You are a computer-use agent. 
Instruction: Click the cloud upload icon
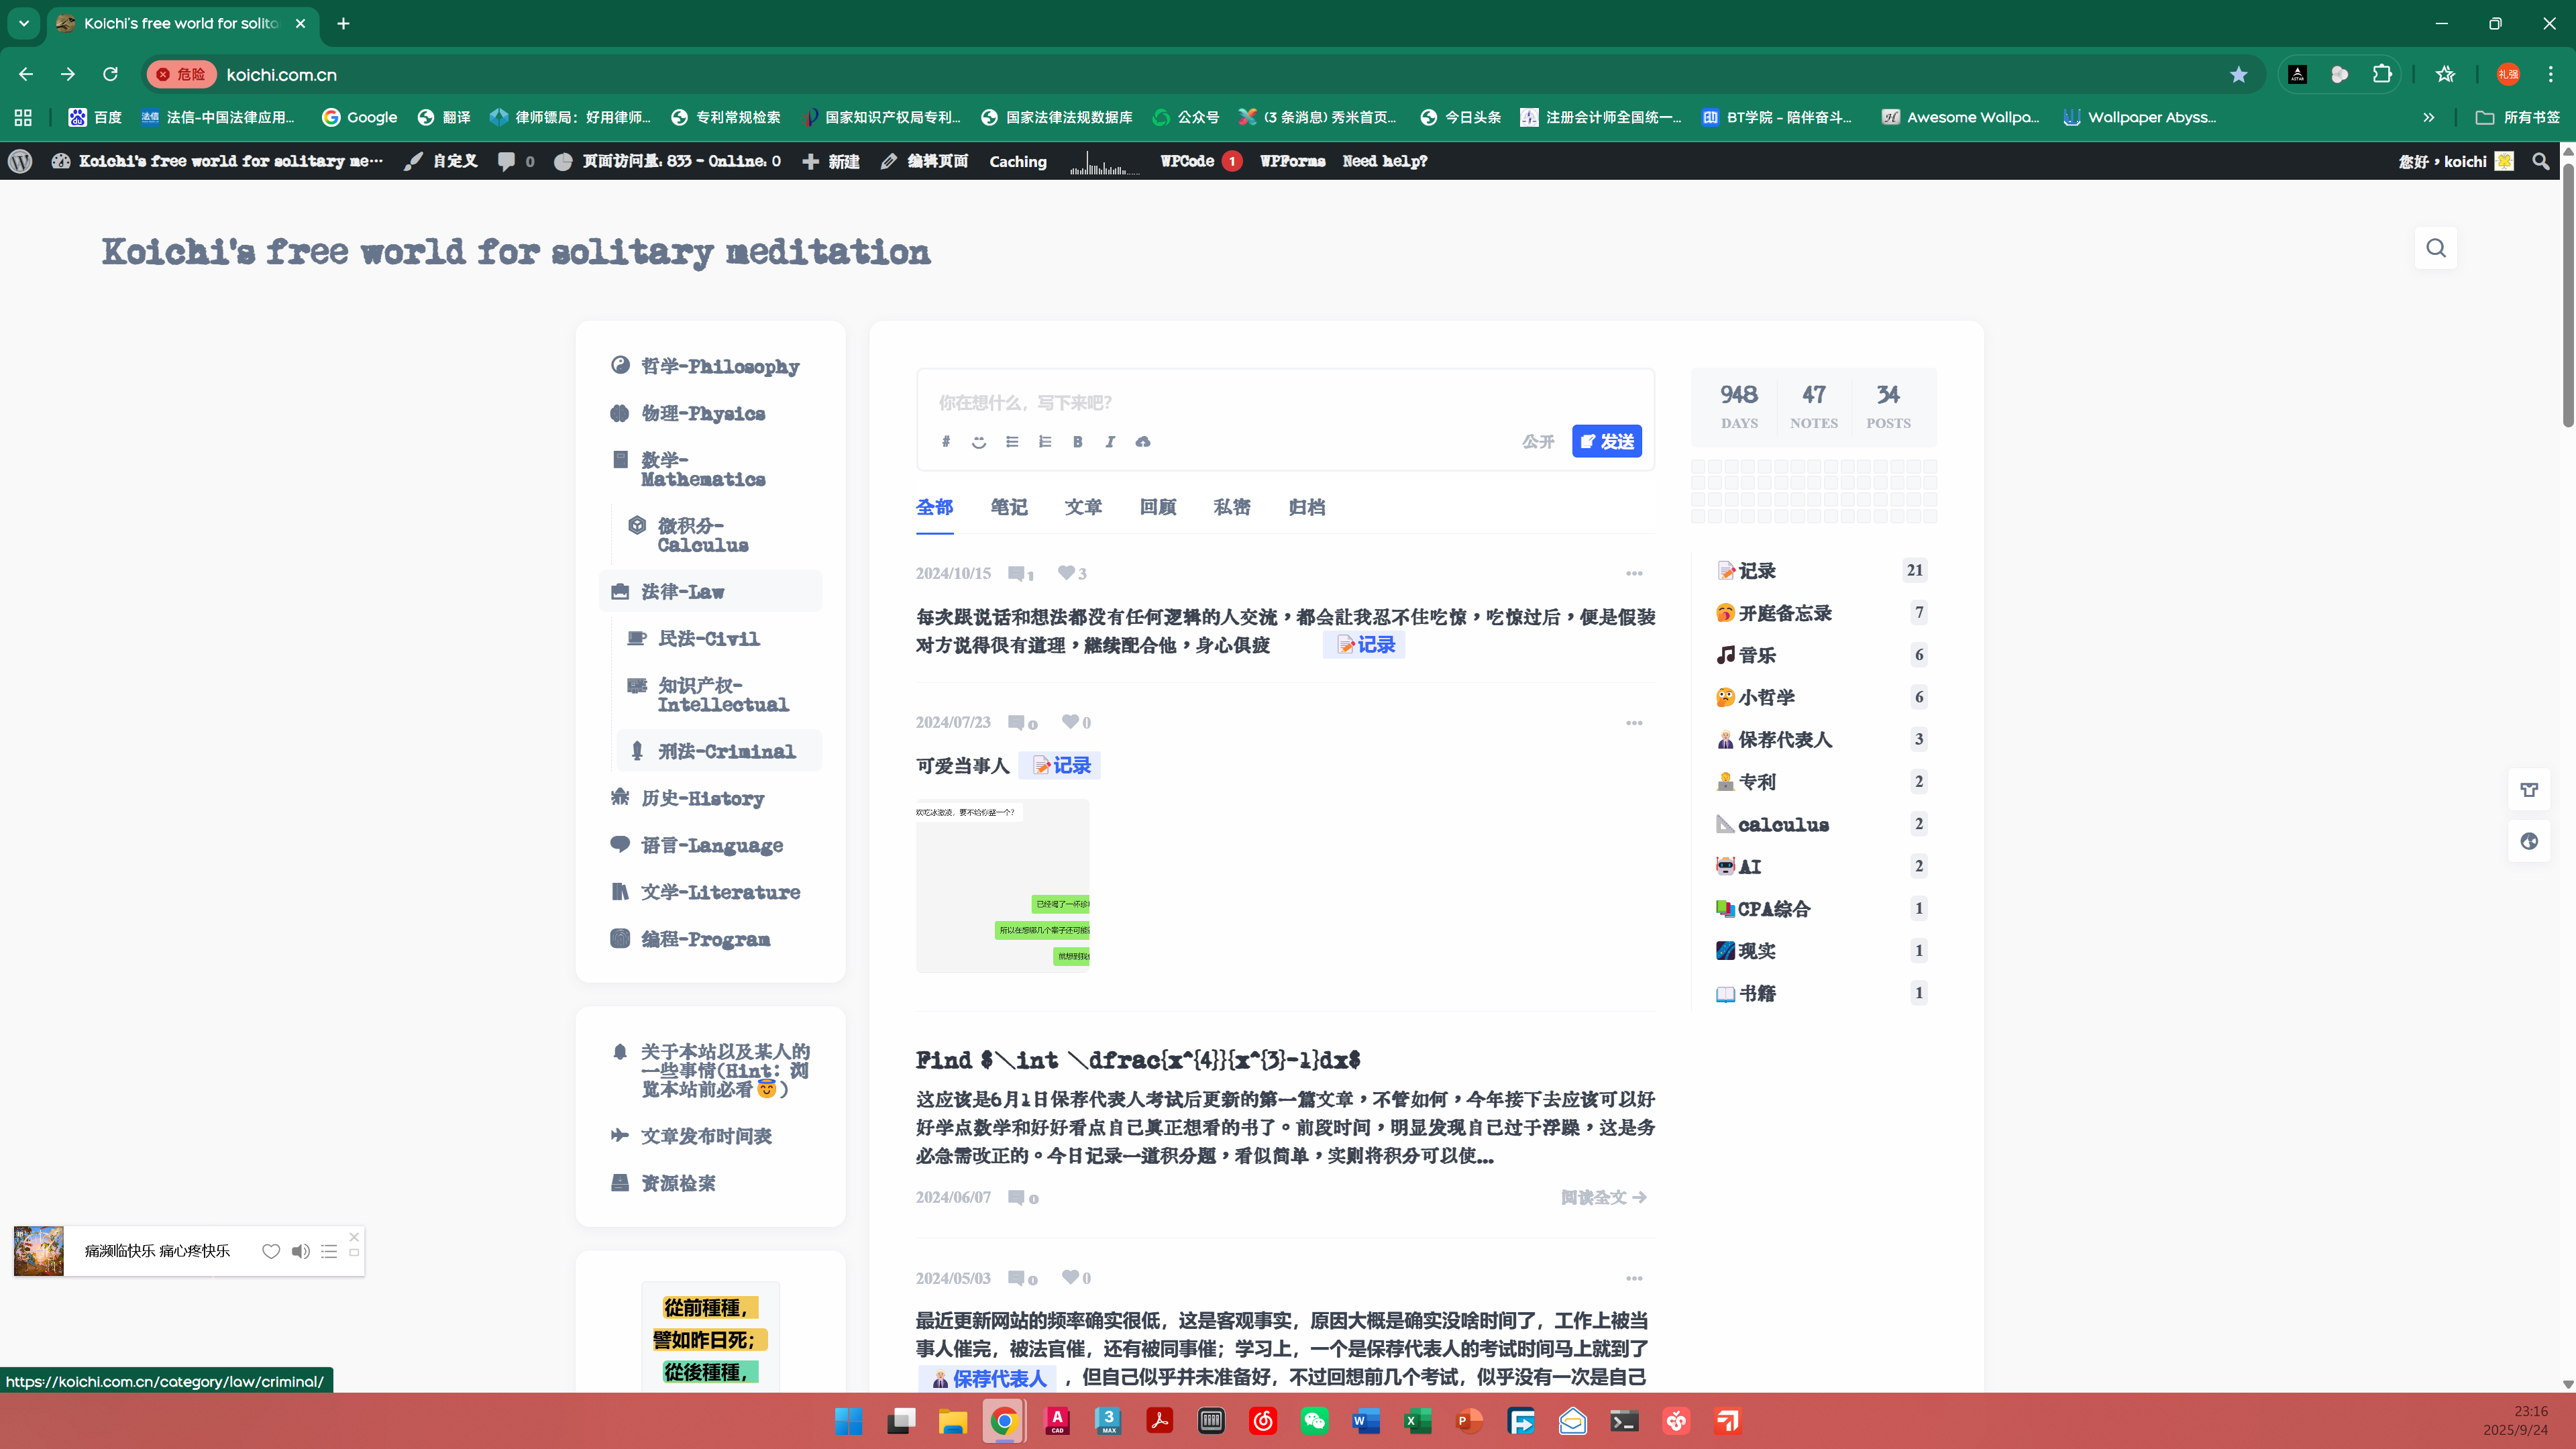1143,441
